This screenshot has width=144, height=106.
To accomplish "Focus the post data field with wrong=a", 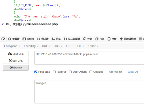I will [89, 92].
